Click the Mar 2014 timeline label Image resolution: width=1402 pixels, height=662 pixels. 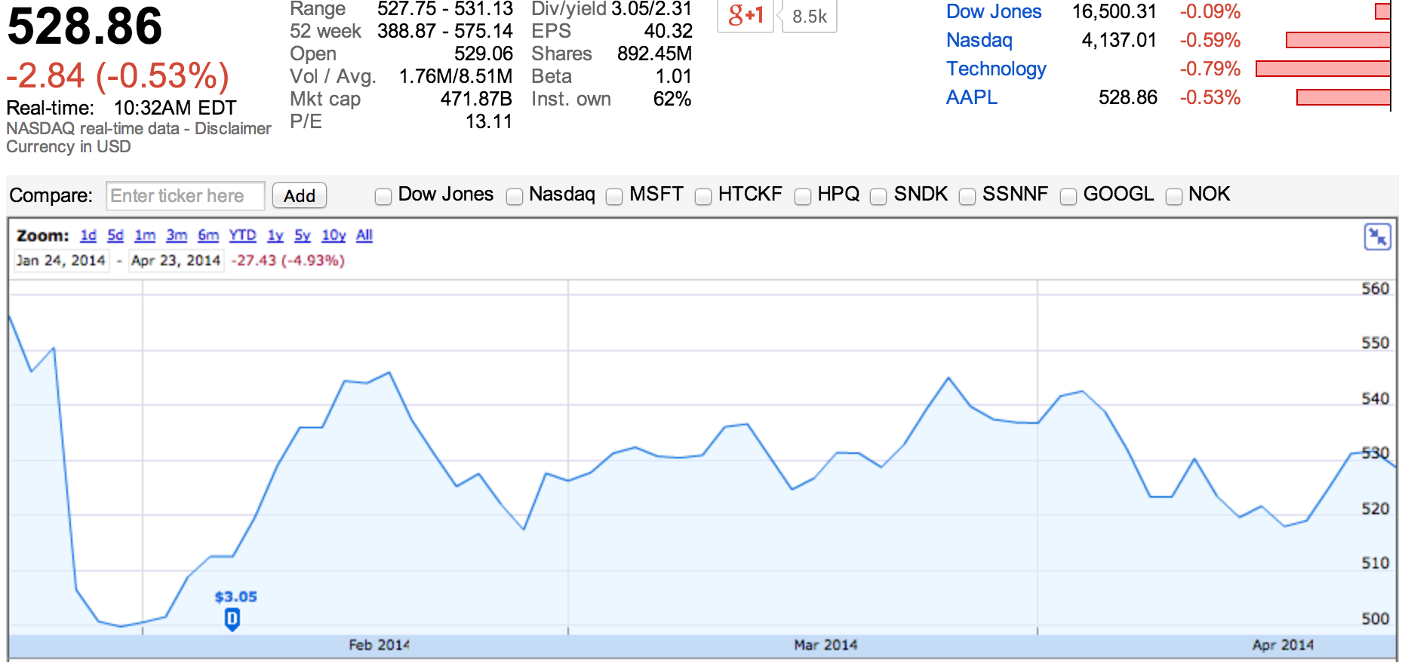click(x=826, y=645)
